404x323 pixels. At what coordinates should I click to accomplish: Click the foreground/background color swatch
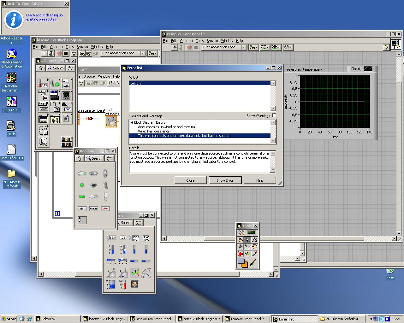pyautogui.click(x=242, y=262)
